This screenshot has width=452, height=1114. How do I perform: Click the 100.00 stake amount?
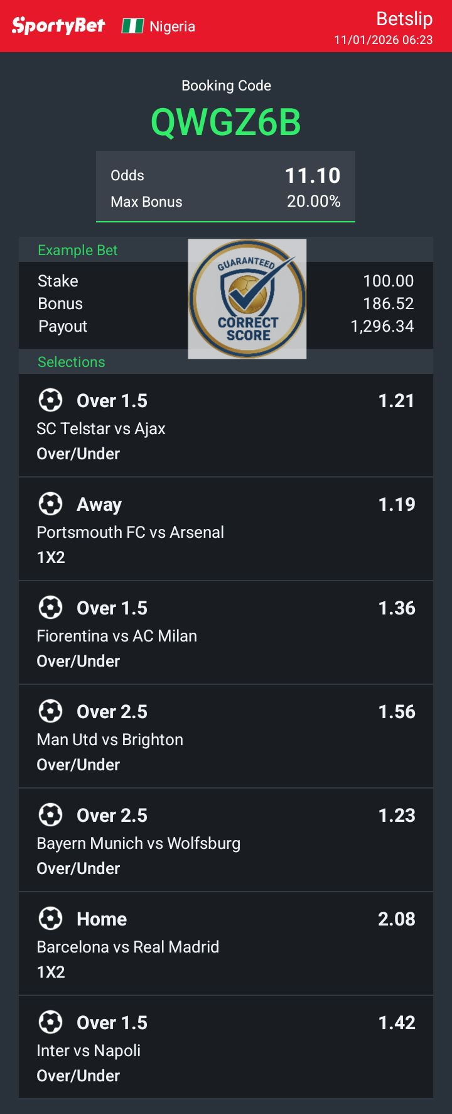(x=388, y=281)
